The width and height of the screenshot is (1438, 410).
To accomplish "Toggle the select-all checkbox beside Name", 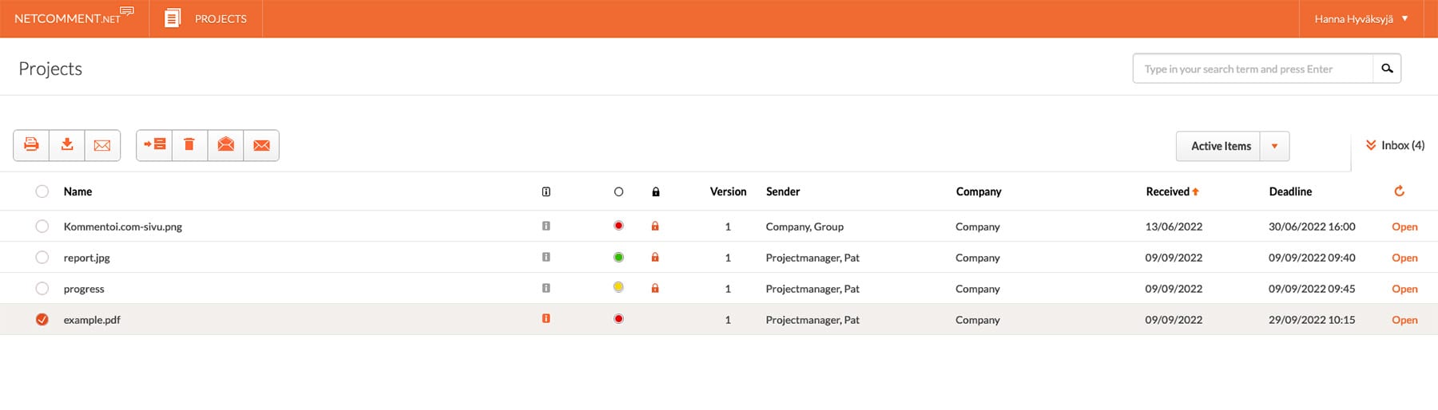I will [x=42, y=191].
